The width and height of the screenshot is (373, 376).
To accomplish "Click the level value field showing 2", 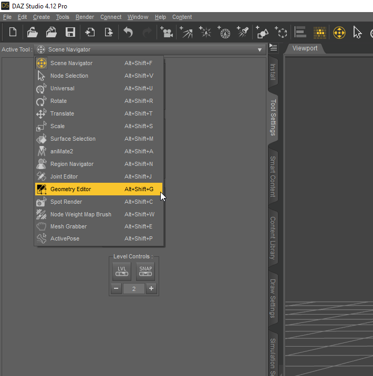I will (134, 289).
